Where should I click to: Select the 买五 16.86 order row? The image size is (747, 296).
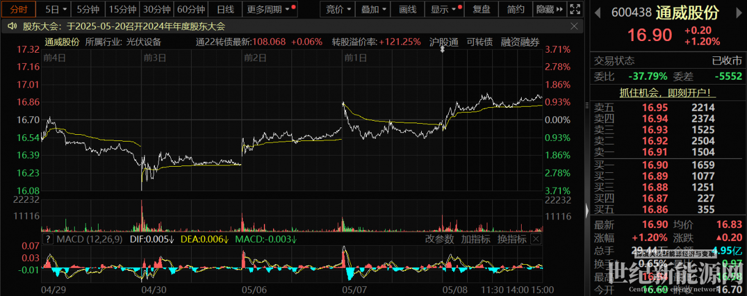click(x=668, y=209)
